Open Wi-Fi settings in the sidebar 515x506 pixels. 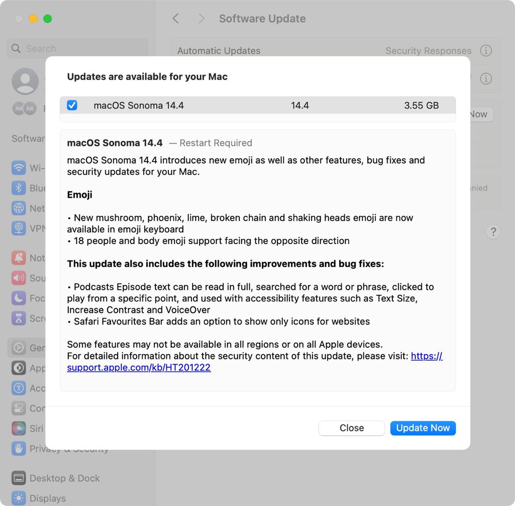(x=19, y=168)
